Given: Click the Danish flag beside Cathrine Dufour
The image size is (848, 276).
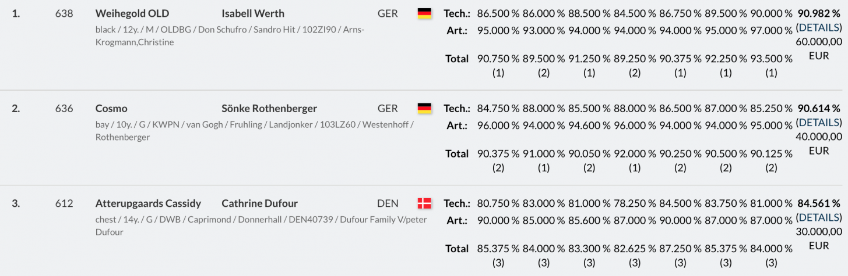Looking at the screenshot, I should click(424, 203).
